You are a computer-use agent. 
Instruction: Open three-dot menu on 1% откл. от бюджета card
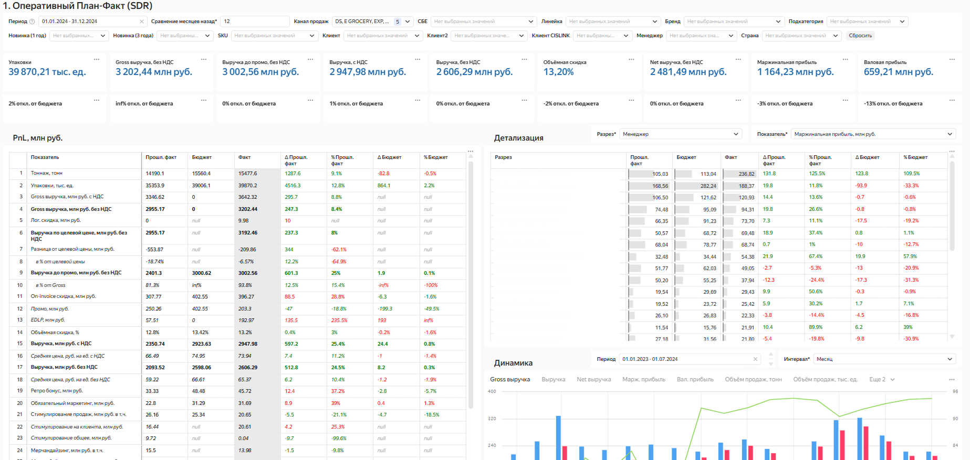point(418,100)
